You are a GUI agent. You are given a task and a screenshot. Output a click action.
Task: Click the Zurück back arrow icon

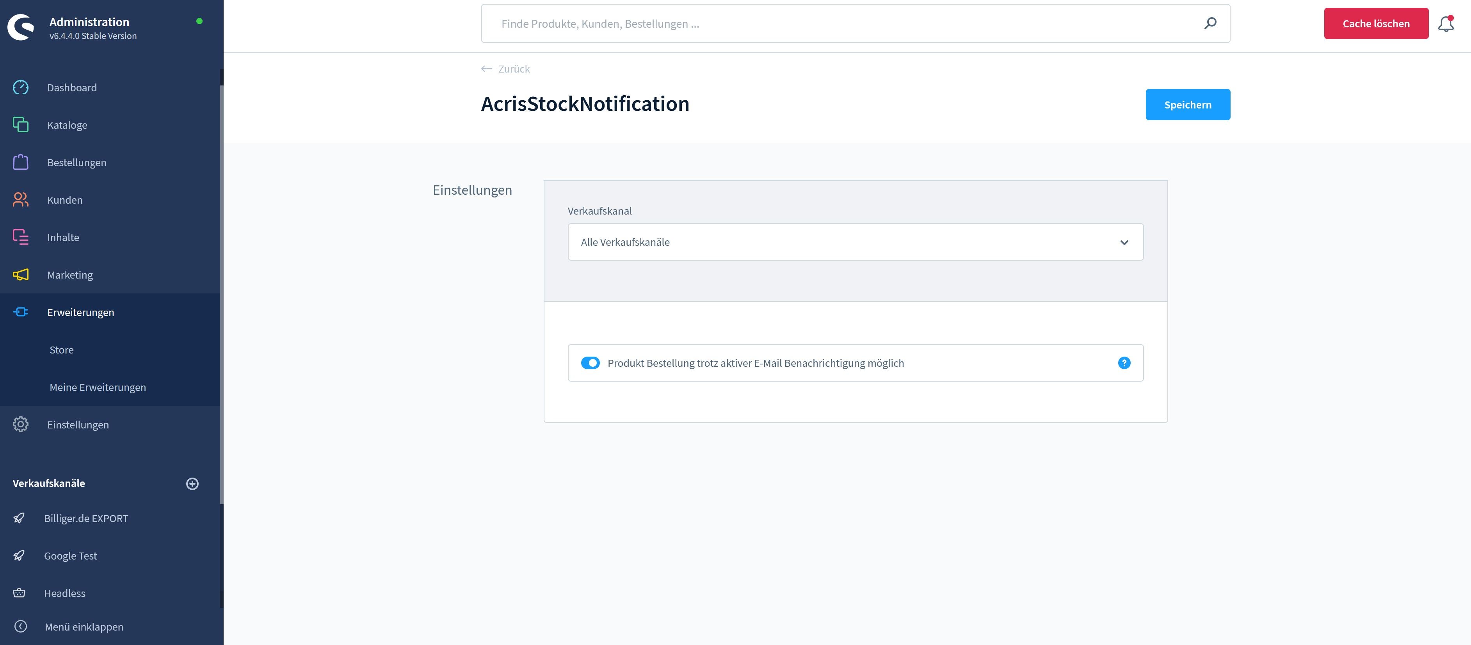(487, 69)
